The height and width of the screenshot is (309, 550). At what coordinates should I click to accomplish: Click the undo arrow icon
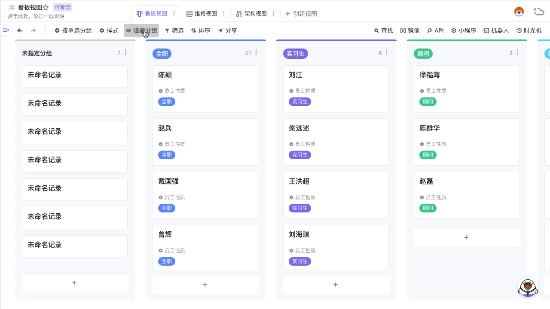click(20, 30)
